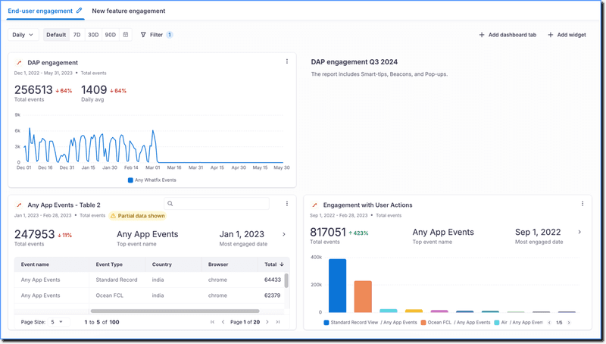Go to the next table page
Image resolution: width=606 pixels, height=344 pixels.
coord(269,322)
